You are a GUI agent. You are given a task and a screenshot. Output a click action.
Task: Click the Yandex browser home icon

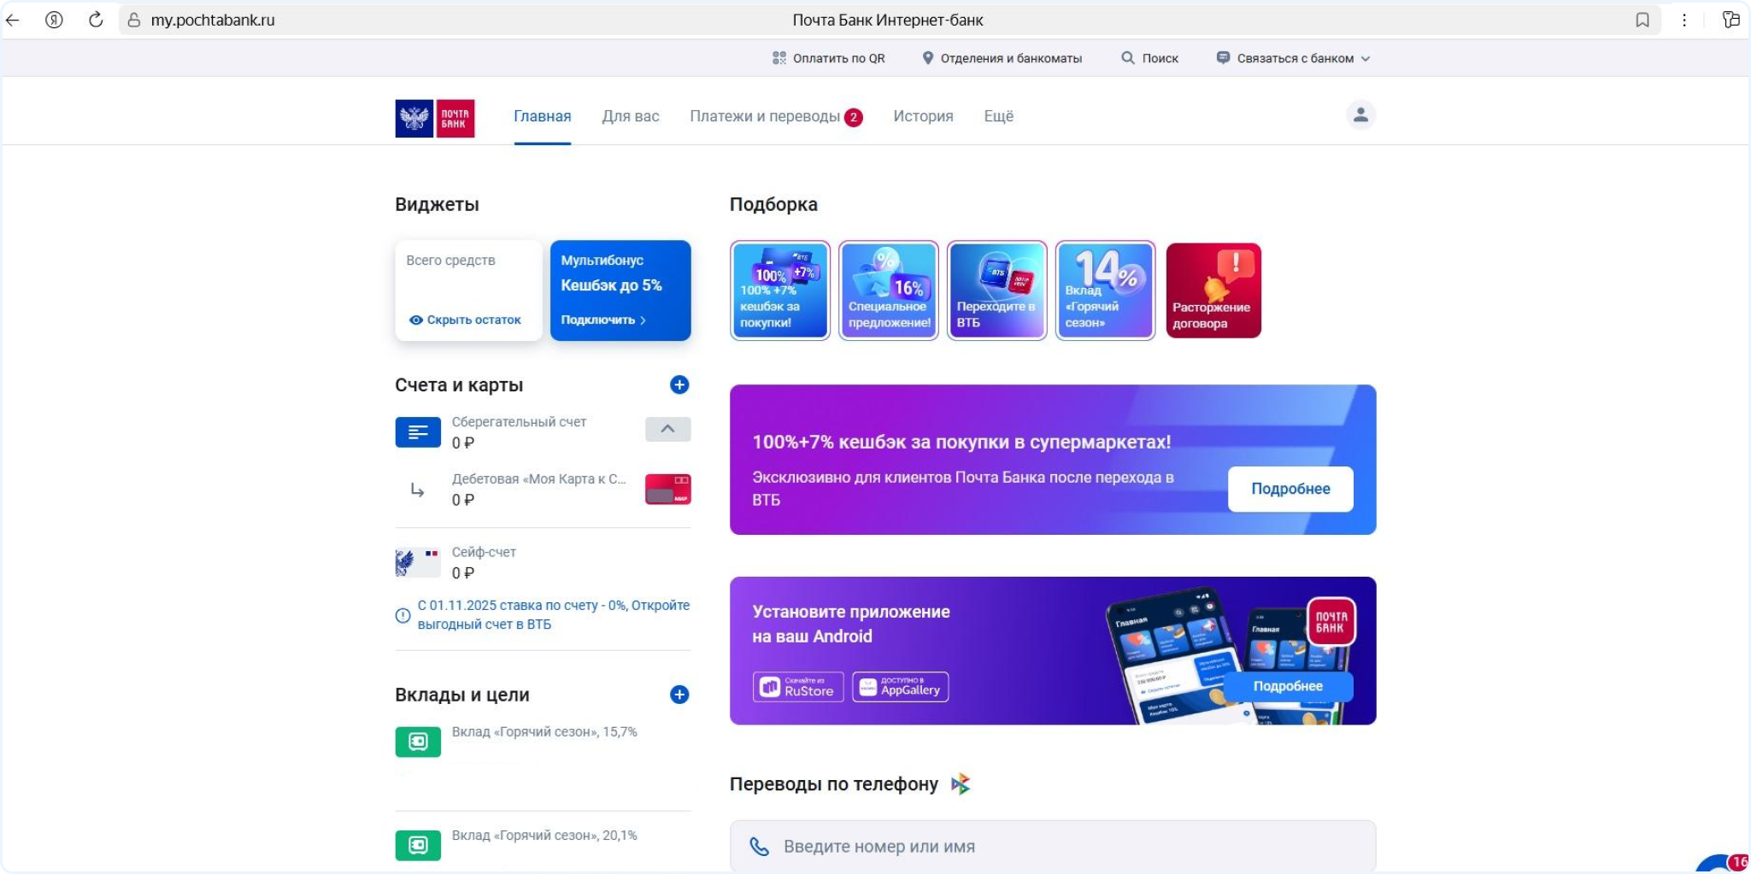pos(54,20)
